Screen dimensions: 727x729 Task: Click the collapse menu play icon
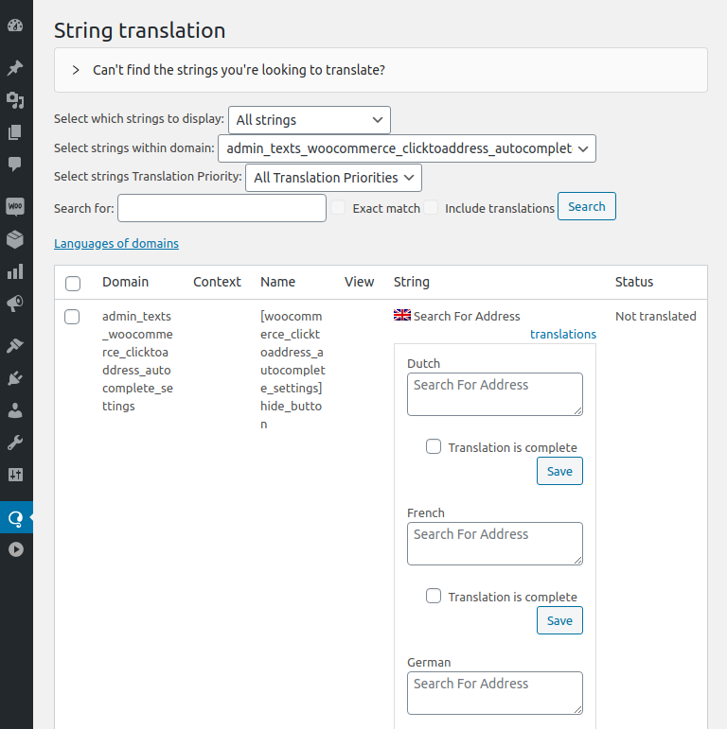tap(16, 549)
